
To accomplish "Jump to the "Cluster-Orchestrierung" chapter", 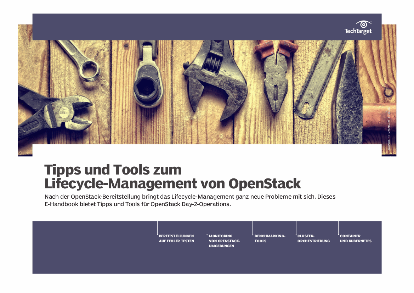I will click(314, 238).
